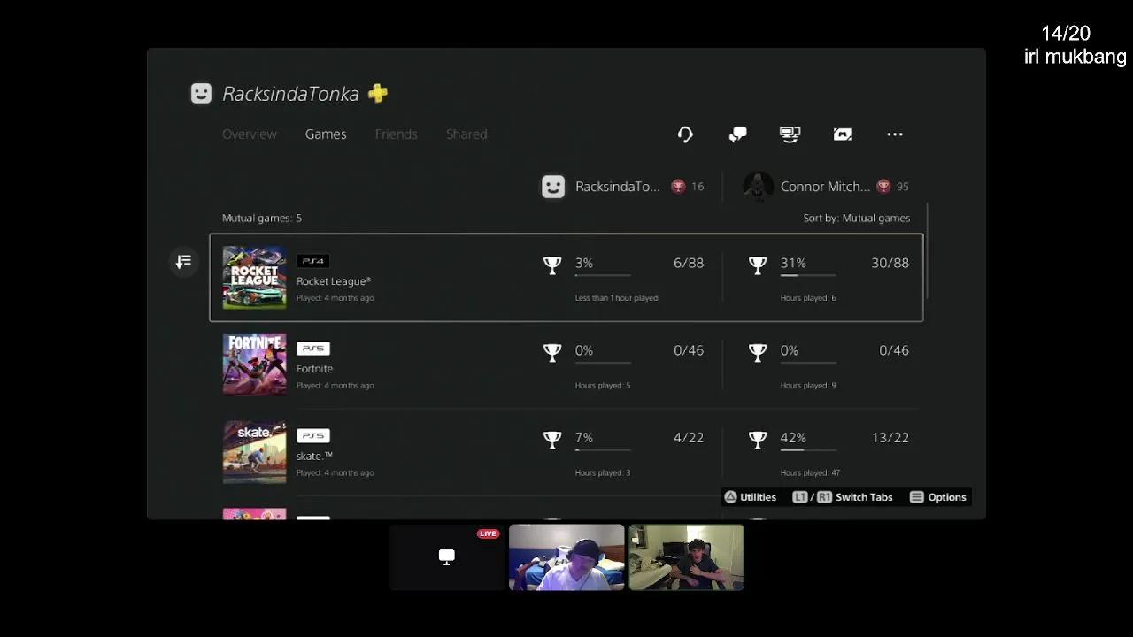
Task: Click Rocket League 30/88 trophy count
Action: pos(890,263)
